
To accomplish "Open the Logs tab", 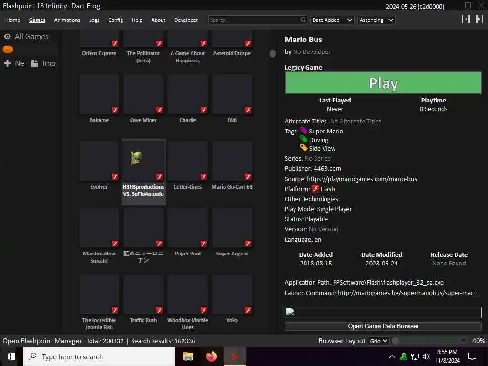I will [94, 20].
